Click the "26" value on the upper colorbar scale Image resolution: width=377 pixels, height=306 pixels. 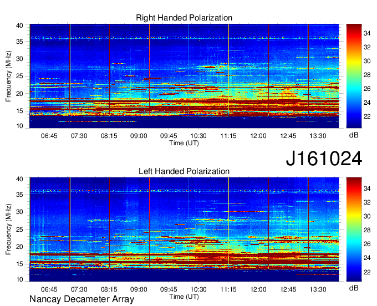point(367,89)
